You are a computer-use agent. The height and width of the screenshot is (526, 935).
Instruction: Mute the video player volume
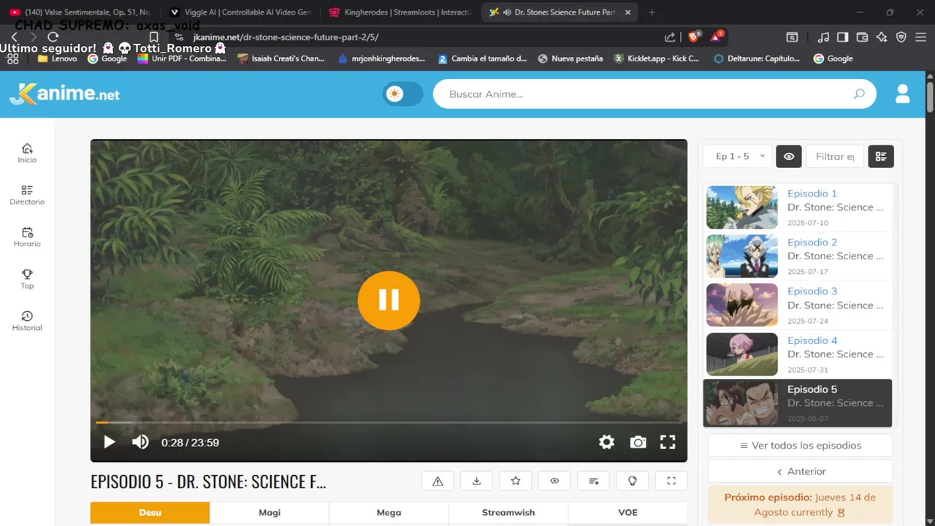(x=140, y=442)
